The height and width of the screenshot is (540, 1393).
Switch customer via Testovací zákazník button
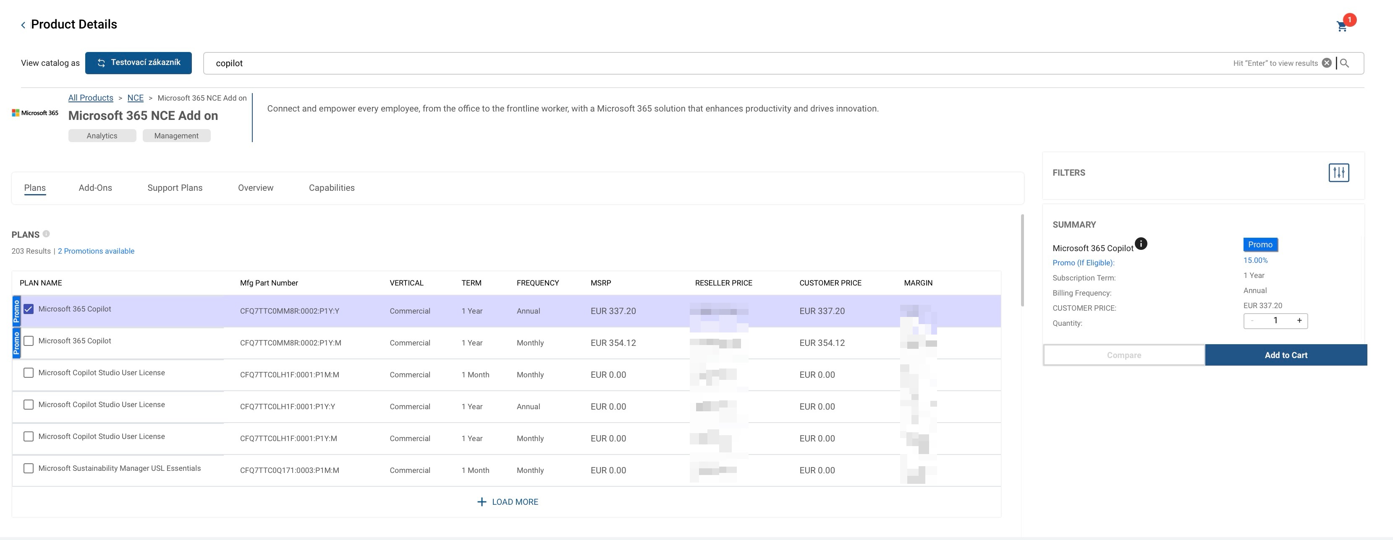click(x=139, y=62)
